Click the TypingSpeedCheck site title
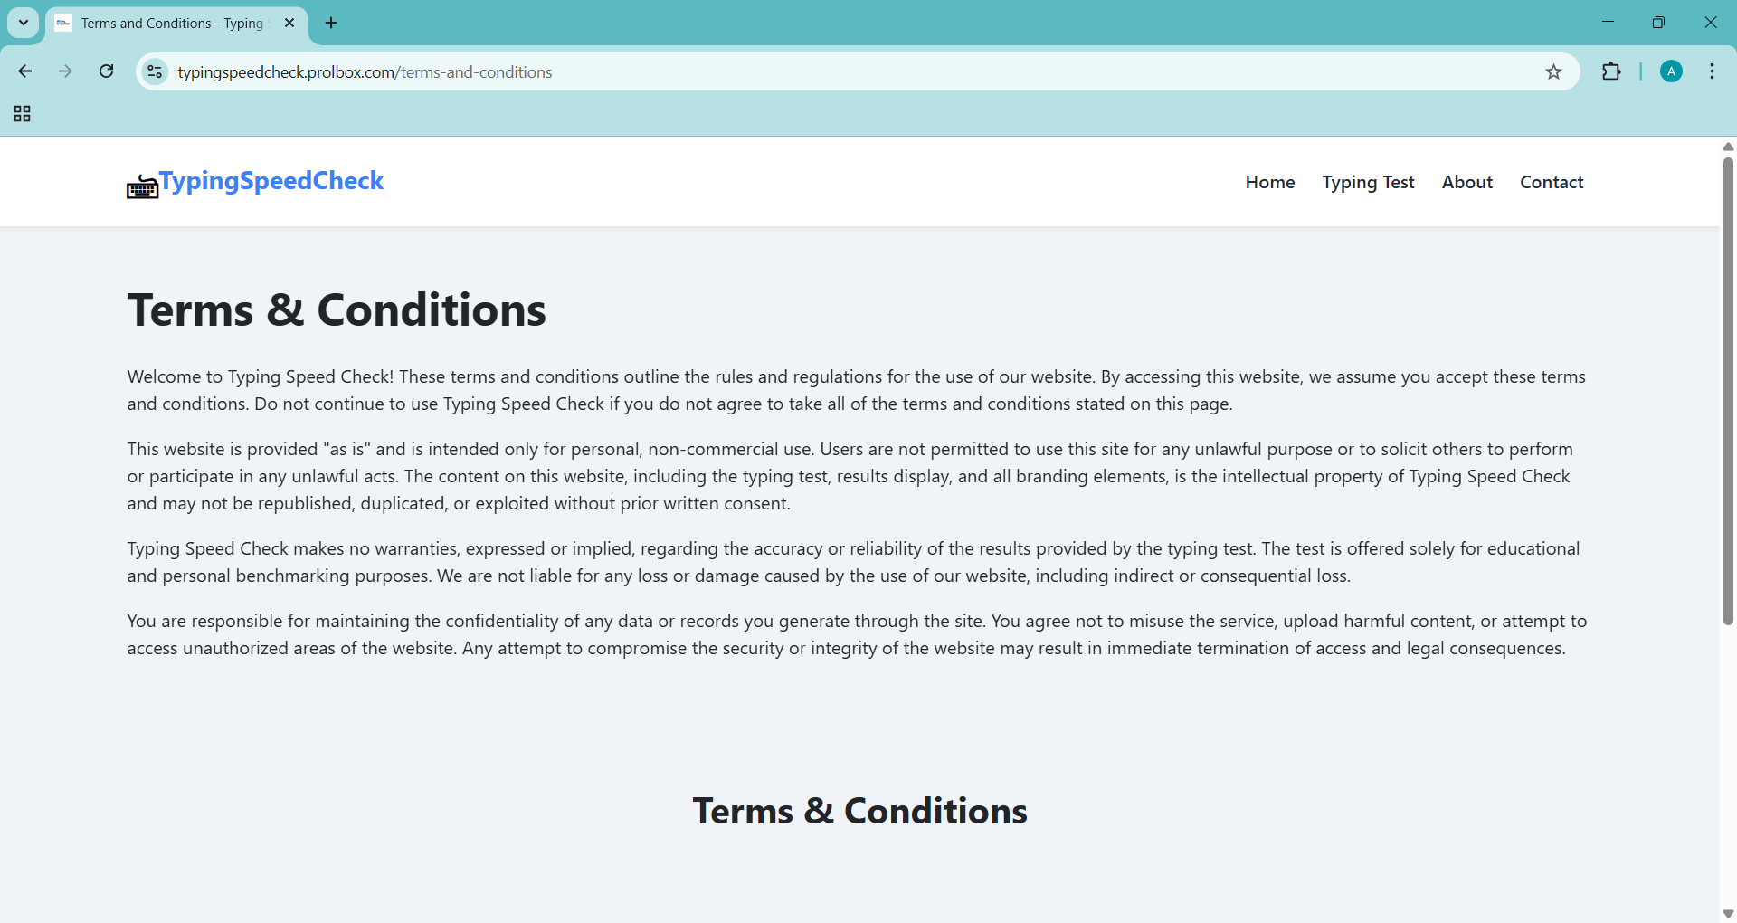 point(271,181)
